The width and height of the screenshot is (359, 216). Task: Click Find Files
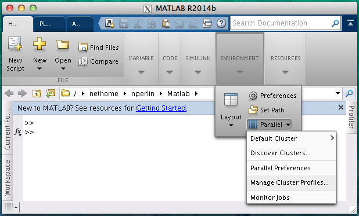[x=98, y=47]
